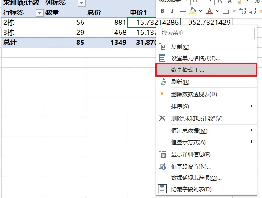Expand the 值显示方式(A) submenu
Image resolution: width=262 pixels, height=198 pixels.
(207, 142)
